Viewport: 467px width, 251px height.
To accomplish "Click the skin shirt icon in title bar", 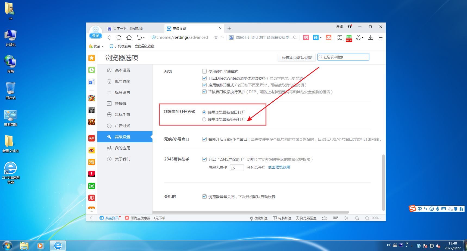I will [x=350, y=27].
